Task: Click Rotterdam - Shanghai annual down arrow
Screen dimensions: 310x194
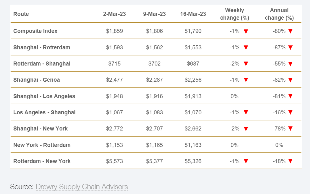Action: click(x=290, y=64)
